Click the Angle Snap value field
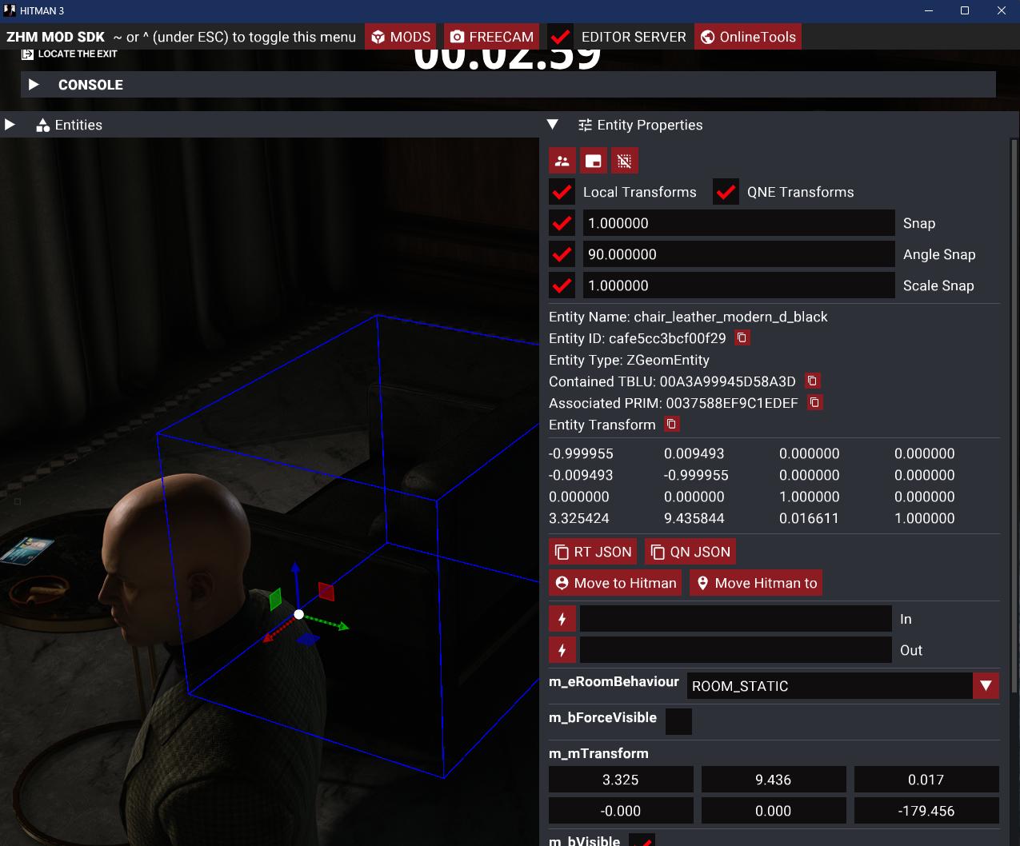The width and height of the screenshot is (1020, 846). (738, 254)
